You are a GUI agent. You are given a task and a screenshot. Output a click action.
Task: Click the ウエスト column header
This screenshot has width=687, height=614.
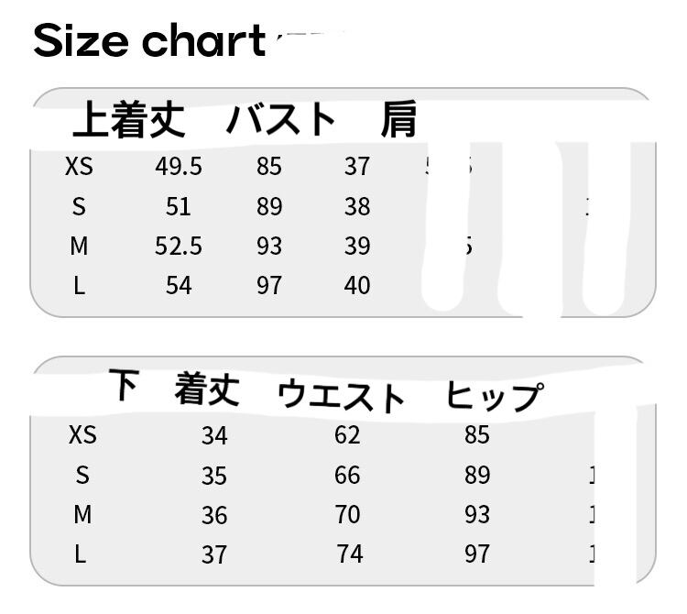341,396
